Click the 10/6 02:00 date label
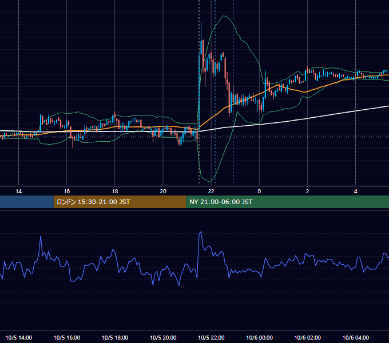This screenshot has height=343, width=389. 307,337
